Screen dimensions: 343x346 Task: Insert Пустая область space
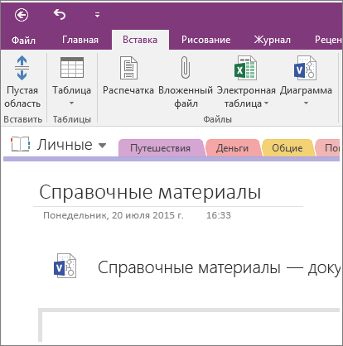(x=22, y=82)
